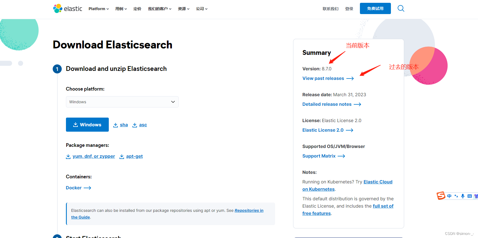Viewport: 478px width, 238px height.
Task: Click the Elastic logo in the header
Action: click(68, 8)
